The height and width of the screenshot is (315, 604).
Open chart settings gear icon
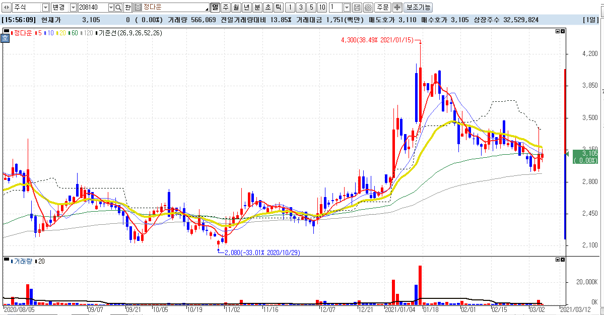pyautogui.click(x=368, y=8)
